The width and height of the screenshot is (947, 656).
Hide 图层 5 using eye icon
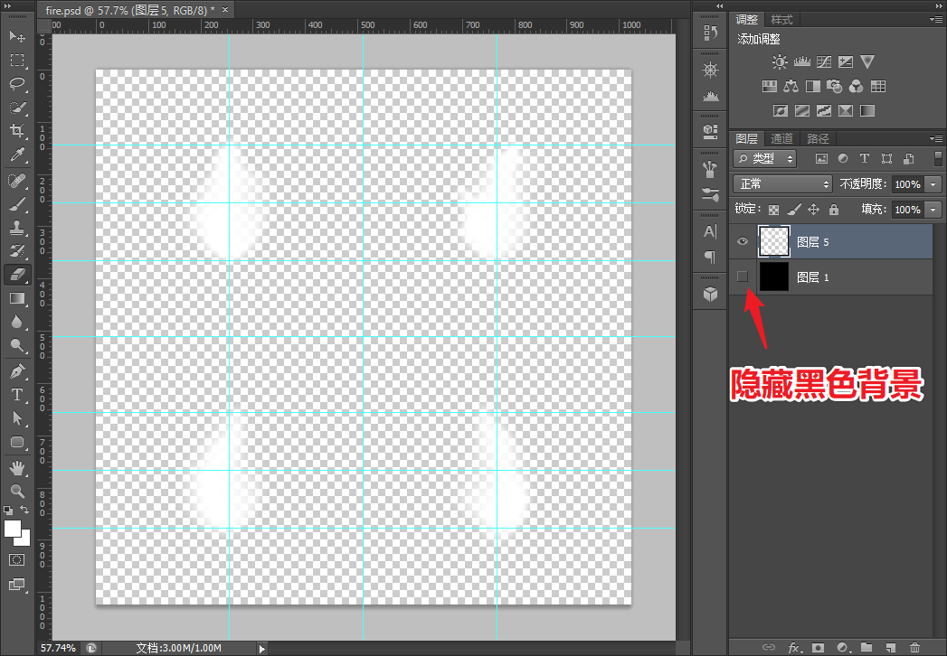tap(743, 241)
